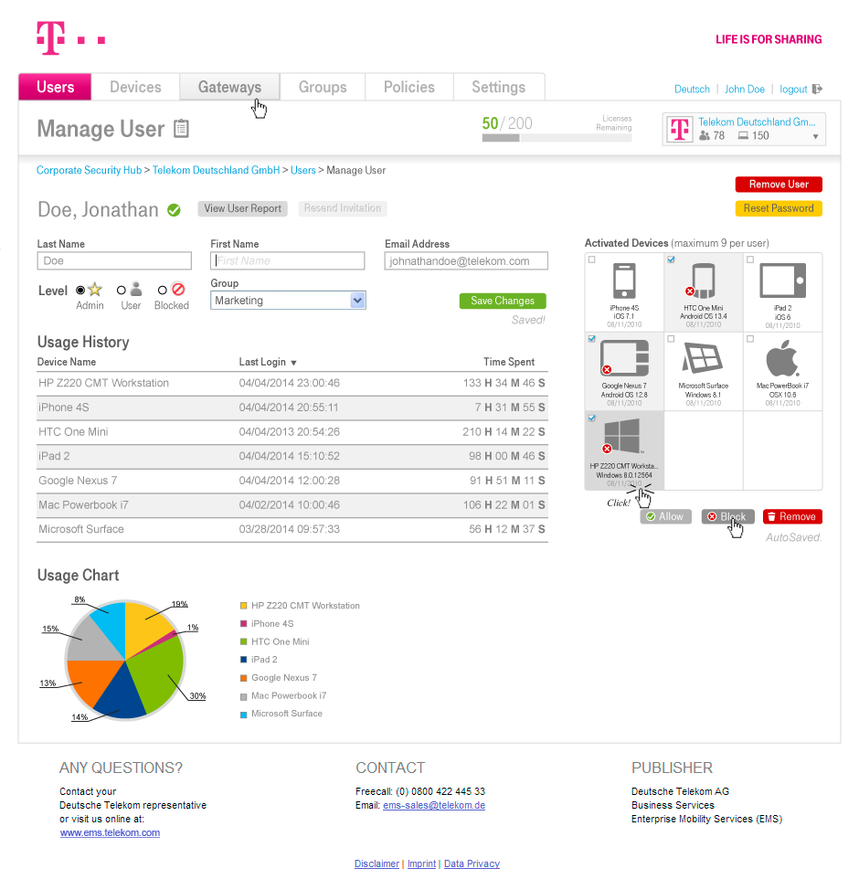Click the HP Z220 CMT Workstation legend swatch
The image size is (859, 879).
243,606
